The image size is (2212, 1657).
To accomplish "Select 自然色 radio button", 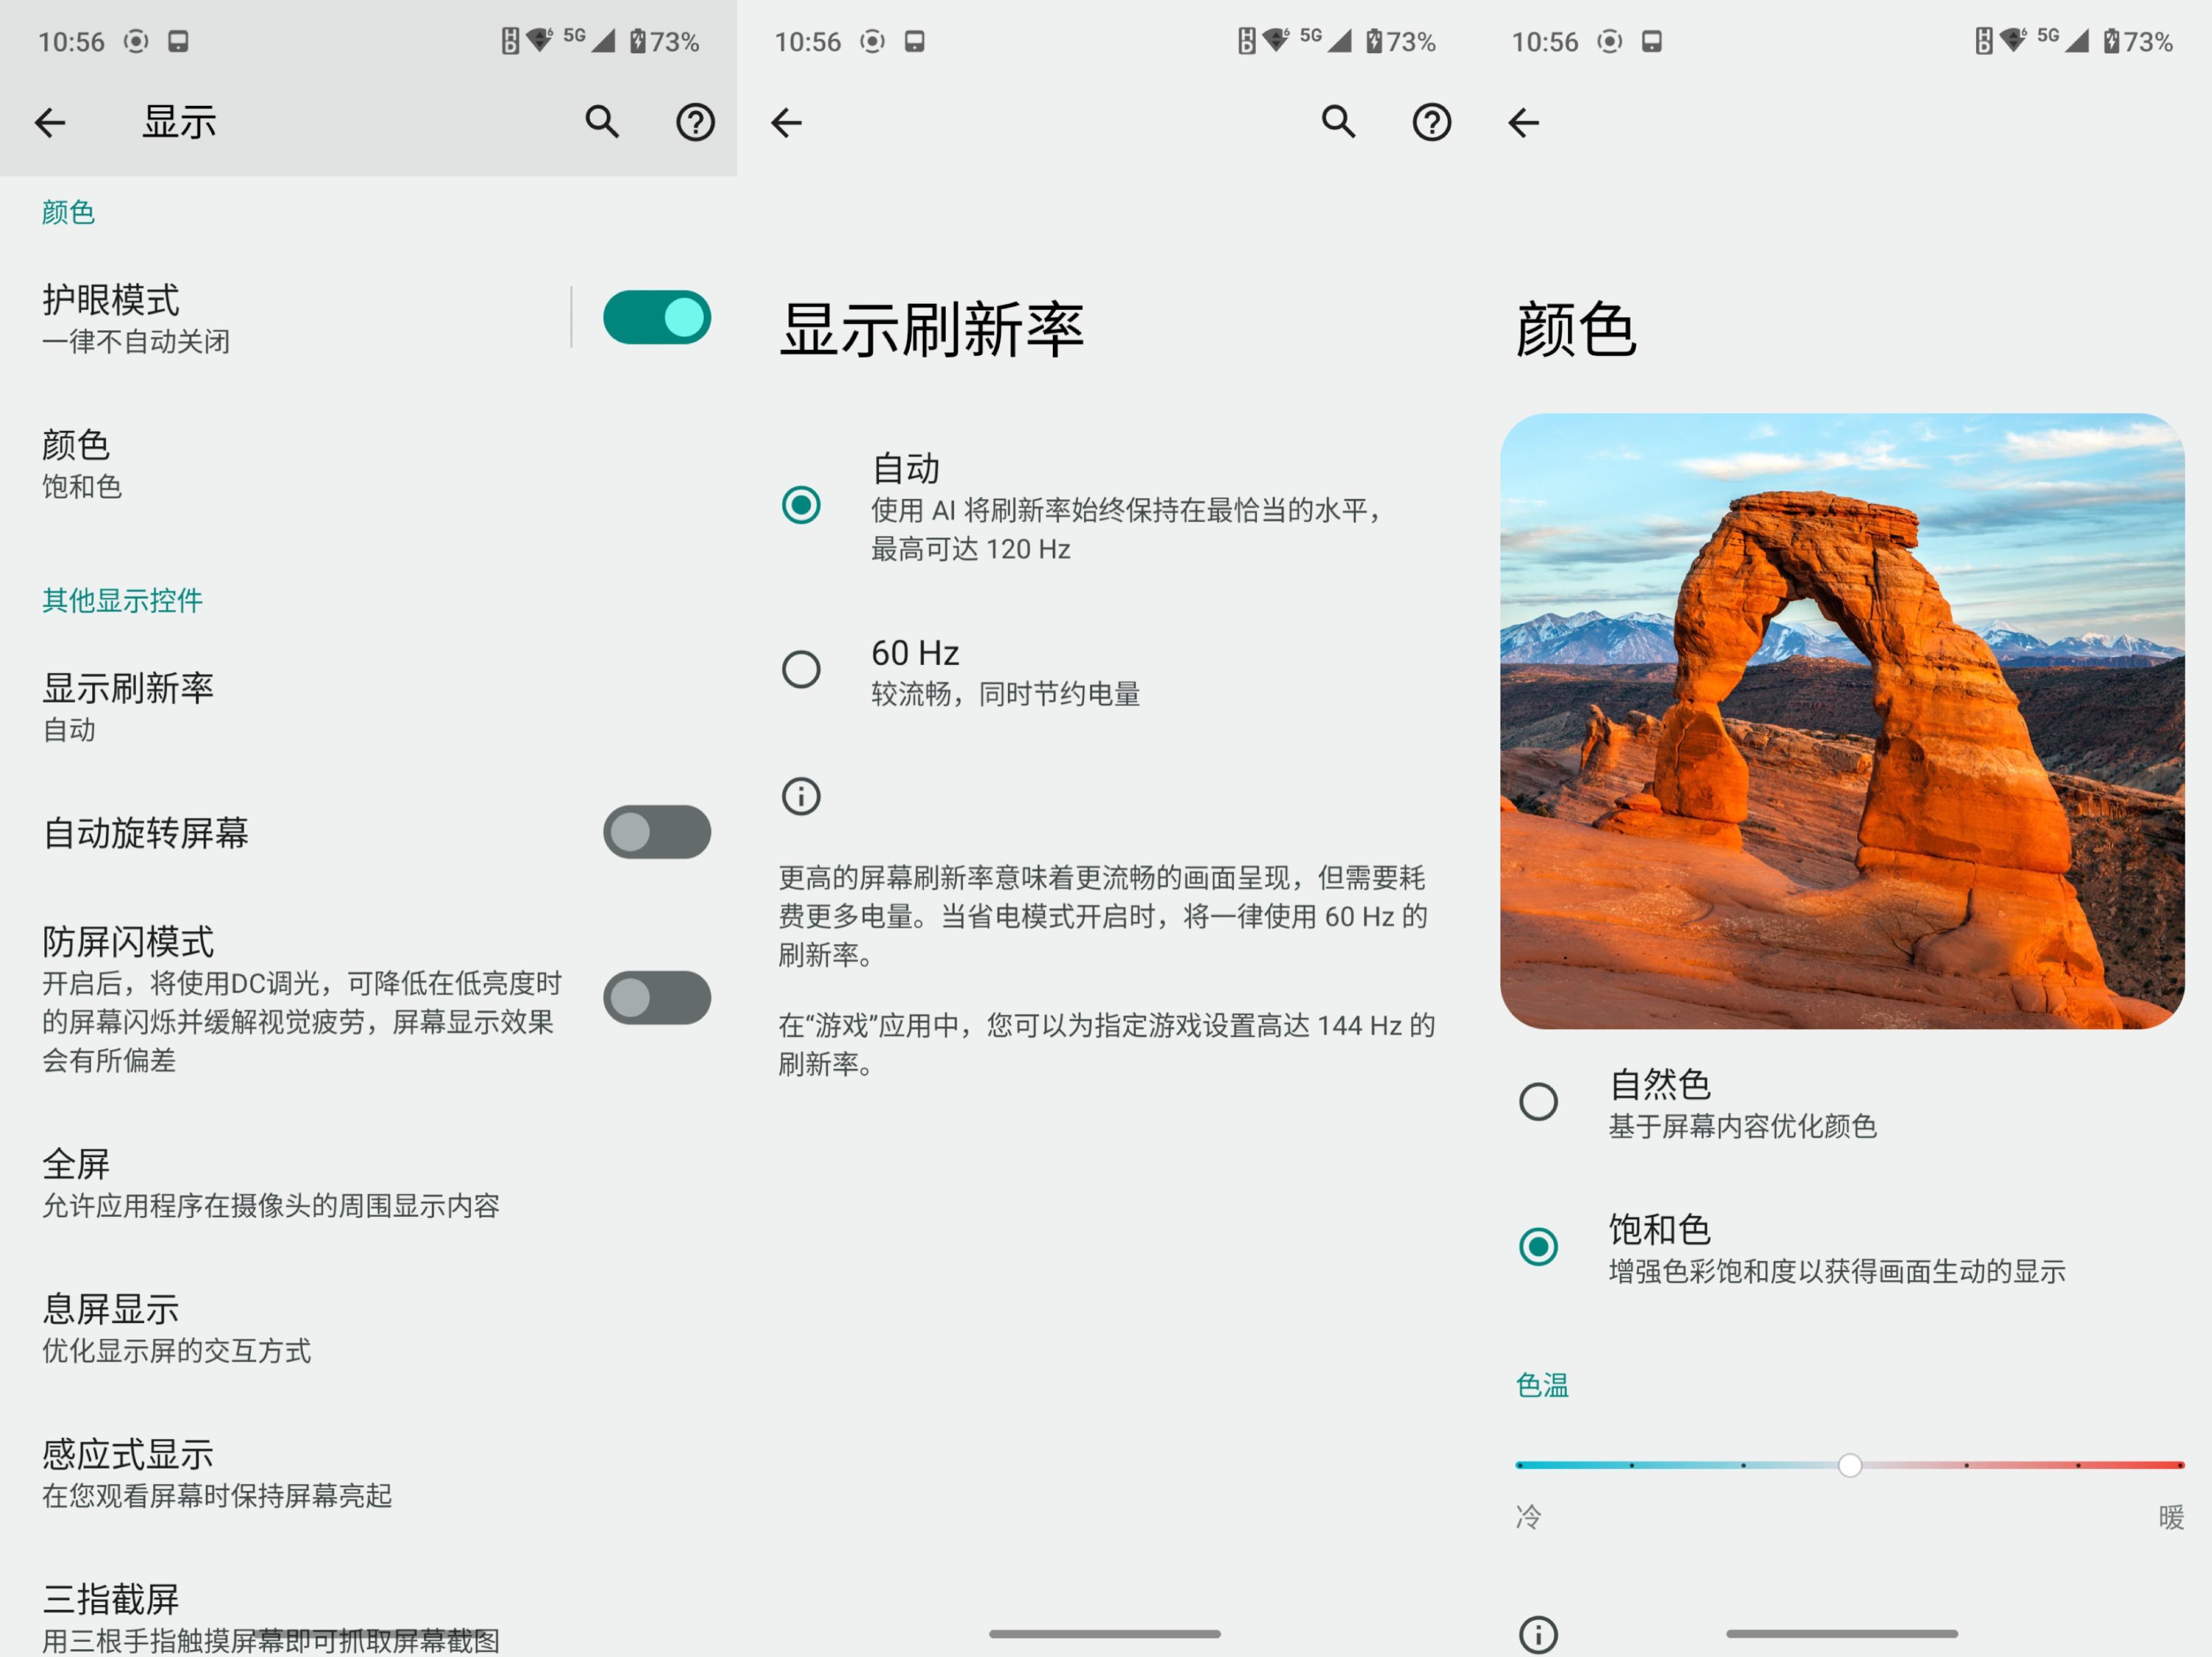I will coord(1538,1101).
